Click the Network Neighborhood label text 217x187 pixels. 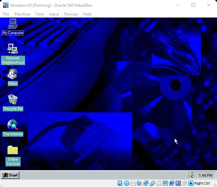[x=13, y=60]
